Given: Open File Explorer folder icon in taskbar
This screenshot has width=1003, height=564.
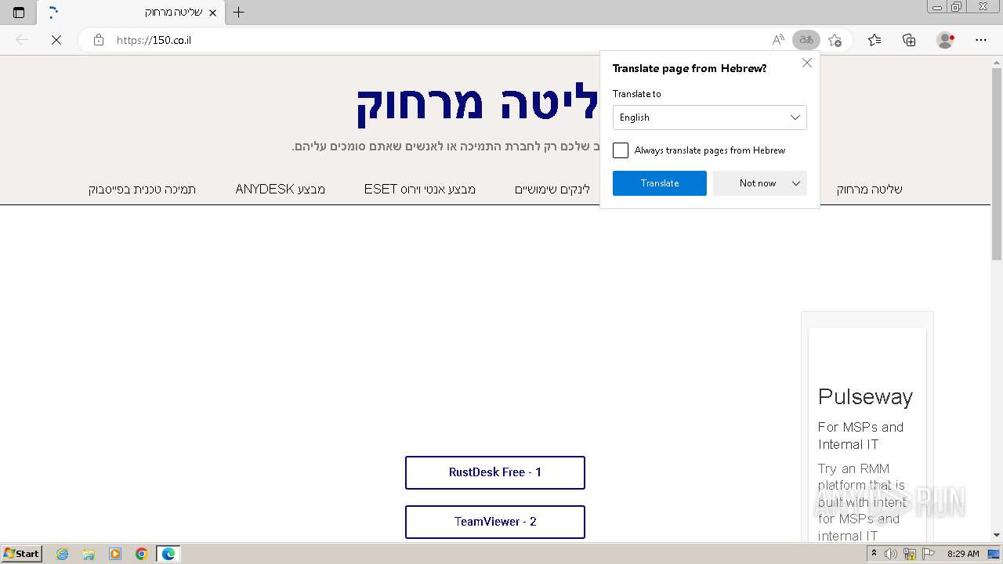Looking at the screenshot, I should 89,554.
